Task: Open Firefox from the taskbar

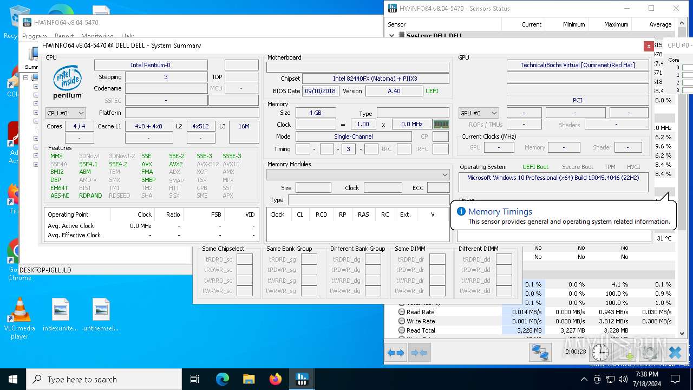Action: (x=275, y=379)
